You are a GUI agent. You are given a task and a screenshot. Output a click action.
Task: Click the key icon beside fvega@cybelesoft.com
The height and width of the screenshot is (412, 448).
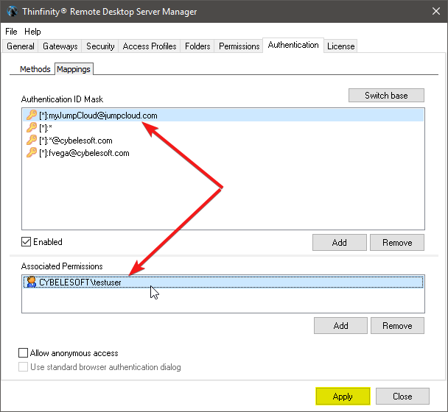pos(31,153)
